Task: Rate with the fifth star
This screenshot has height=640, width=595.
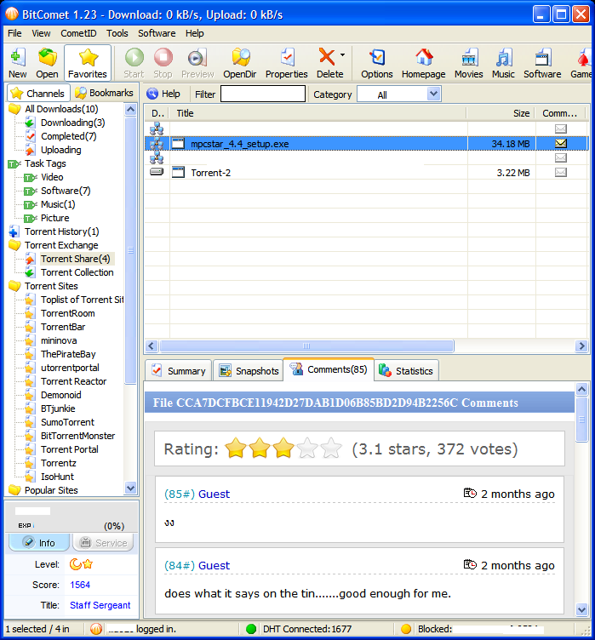Action: click(x=331, y=449)
